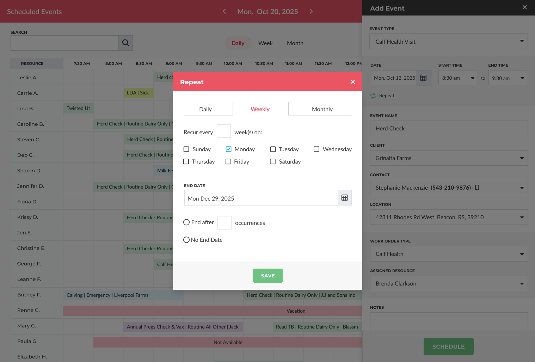
Task: Click the Repeat recurrence icon
Action: pos(373,96)
